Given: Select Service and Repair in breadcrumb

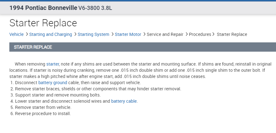Looking at the screenshot, I should pyautogui.click(x=165, y=34).
